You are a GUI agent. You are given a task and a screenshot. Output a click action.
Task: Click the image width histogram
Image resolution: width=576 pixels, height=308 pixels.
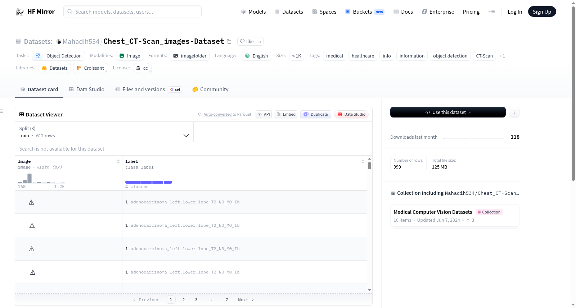(41, 178)
